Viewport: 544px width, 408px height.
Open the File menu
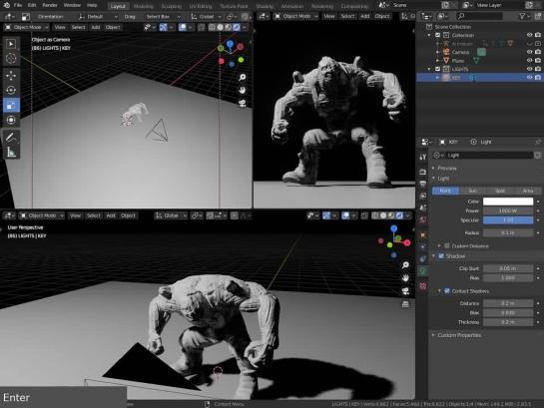18,5
